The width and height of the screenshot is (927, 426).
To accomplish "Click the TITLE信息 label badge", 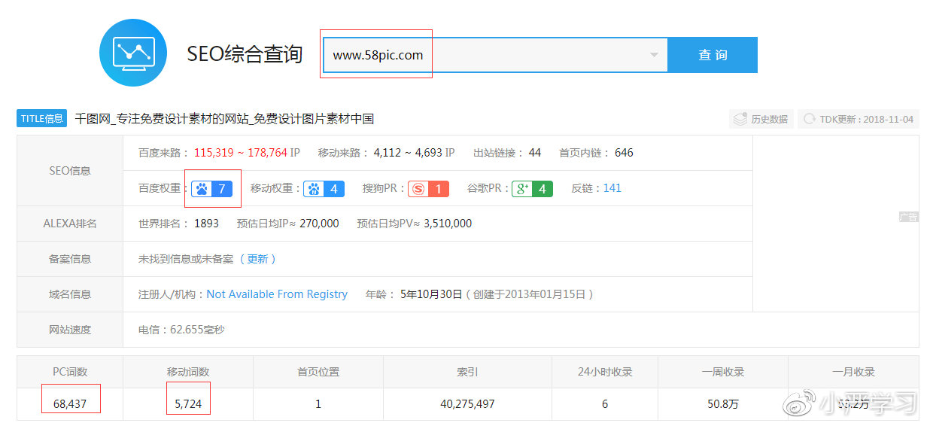I will point(42,119).
